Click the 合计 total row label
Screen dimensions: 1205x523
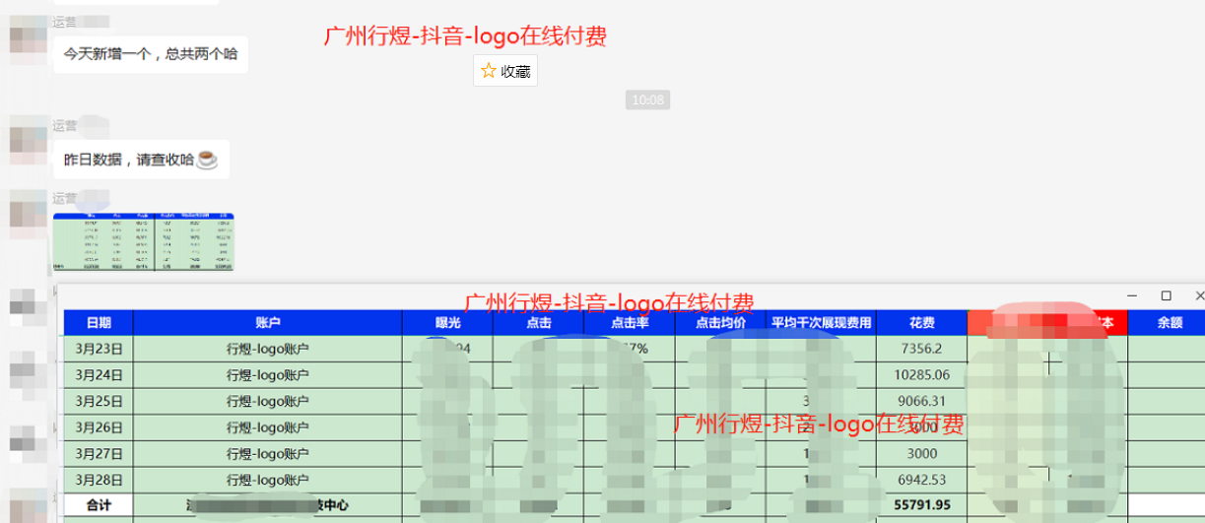pyautogui.click(x=99, y=504)
